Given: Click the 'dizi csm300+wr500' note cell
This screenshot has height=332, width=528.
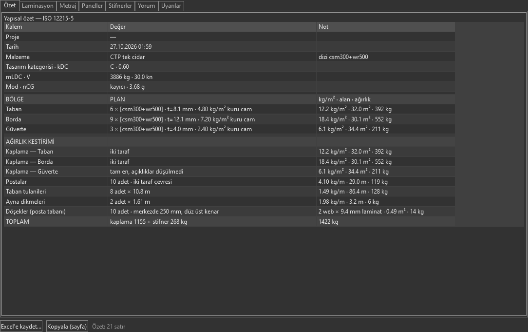Looking at the screenshot, I should 386,57.
